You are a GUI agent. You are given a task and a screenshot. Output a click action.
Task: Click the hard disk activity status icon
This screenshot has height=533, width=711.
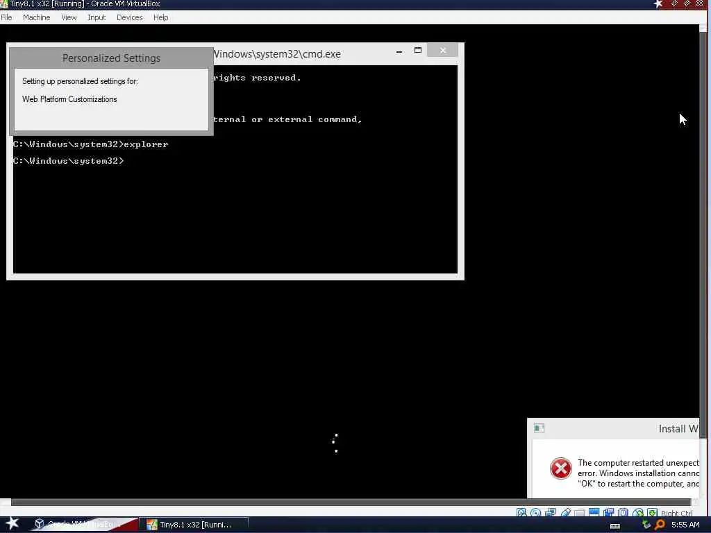pos(521,513)
